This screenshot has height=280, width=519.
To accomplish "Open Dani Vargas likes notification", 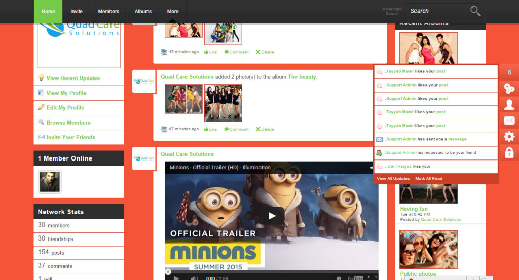I will point(436,166).
